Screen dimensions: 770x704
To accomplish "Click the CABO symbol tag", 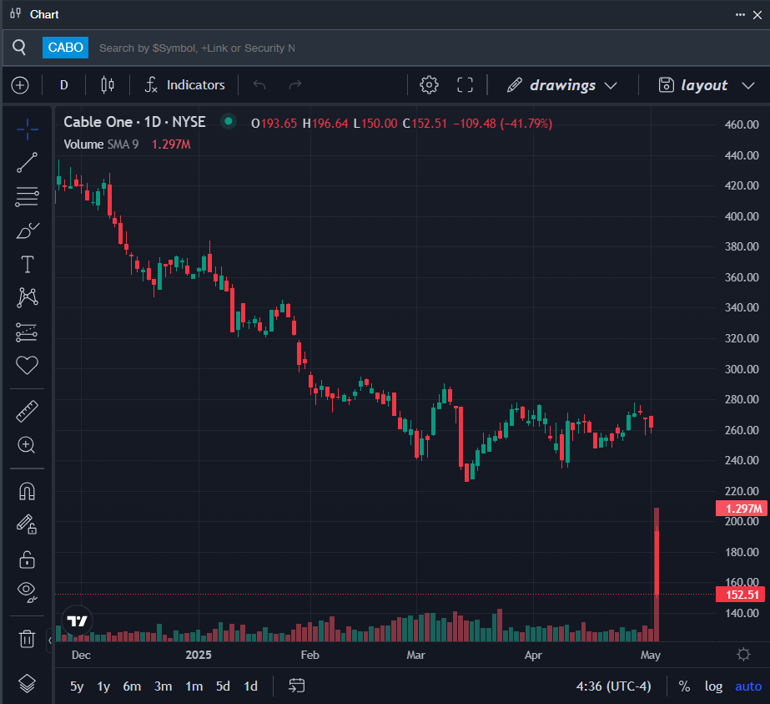I will point(65,48).
